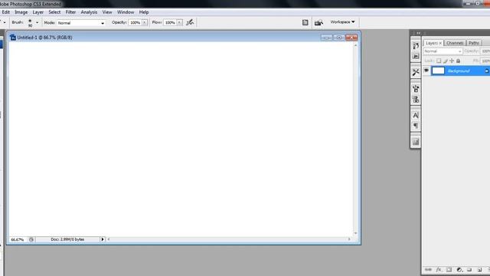Open the Filter menu
Image resolution: width=490 pixels, height=276 pixels.
(70, 12)
